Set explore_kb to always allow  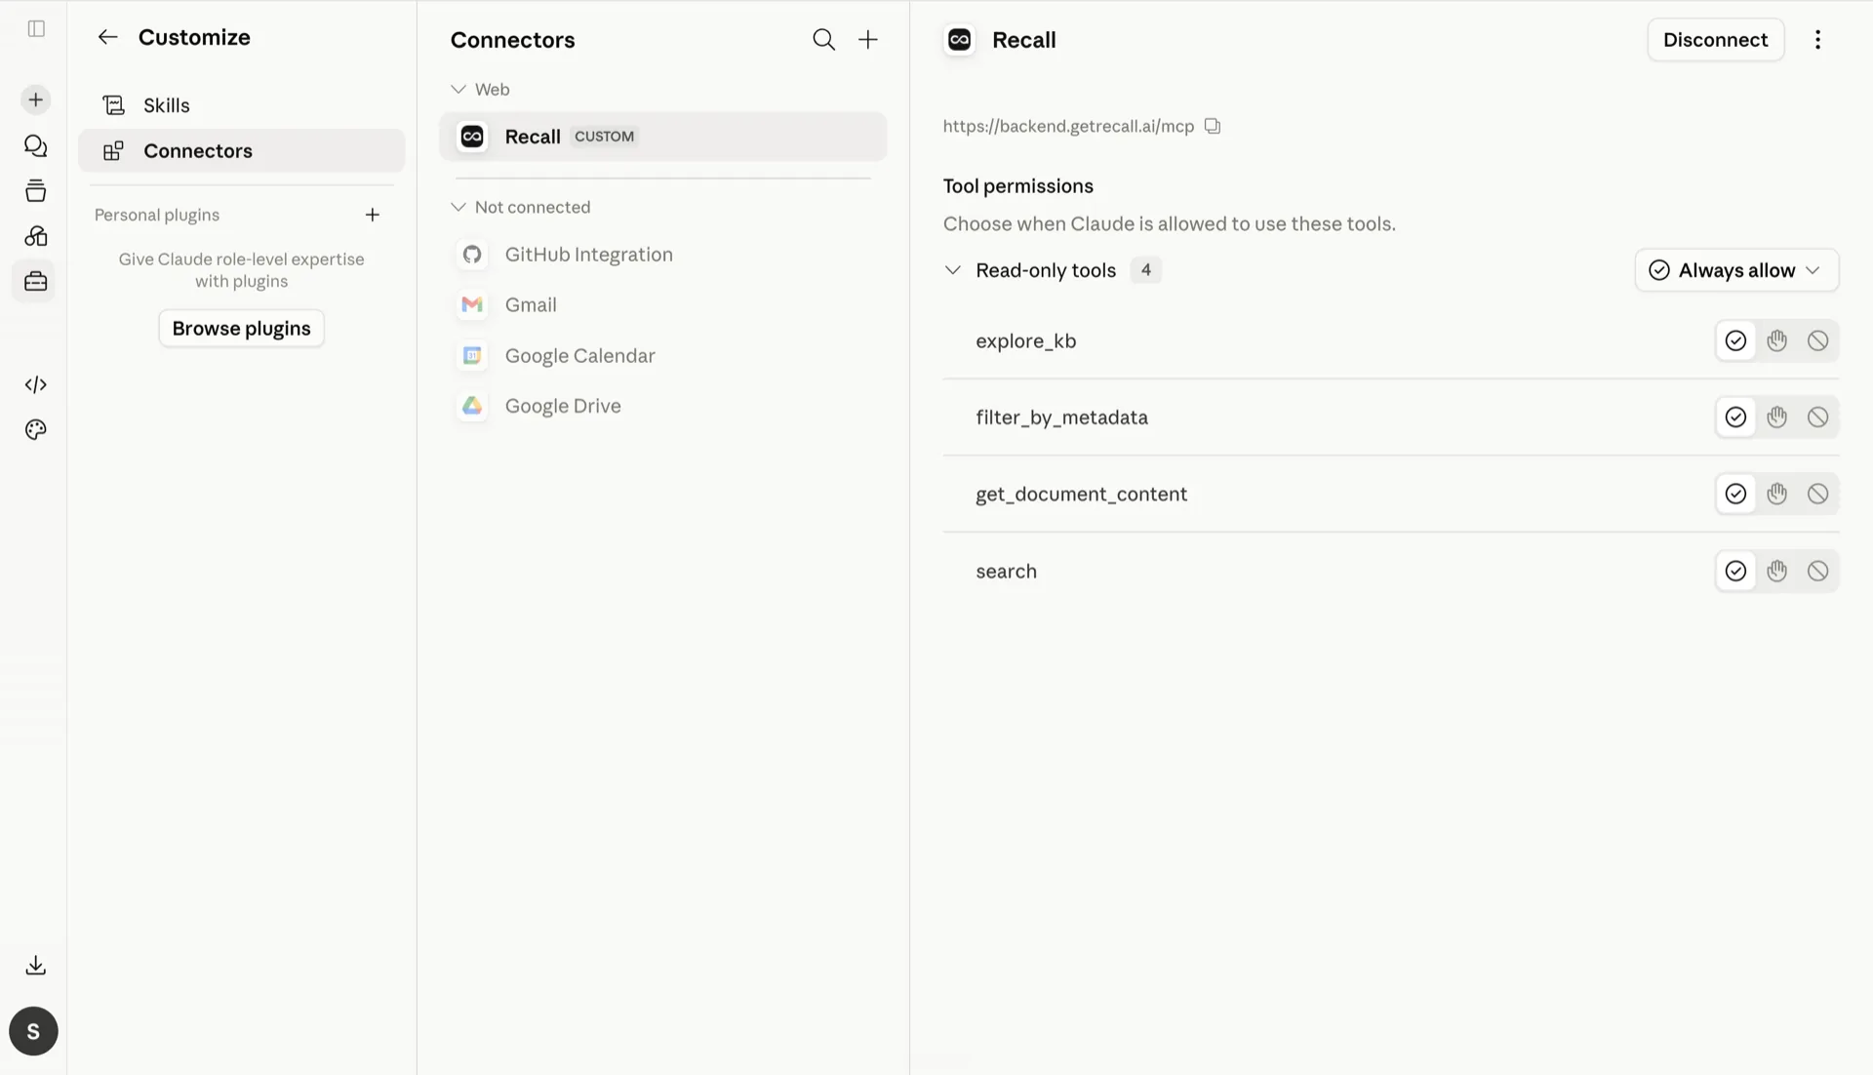(x=1734, y=340)
